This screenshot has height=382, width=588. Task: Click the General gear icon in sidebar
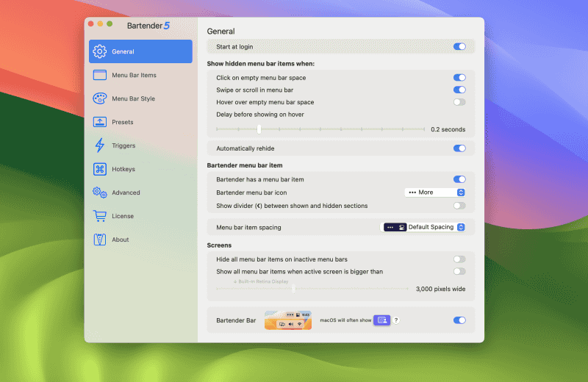(100, 51)
